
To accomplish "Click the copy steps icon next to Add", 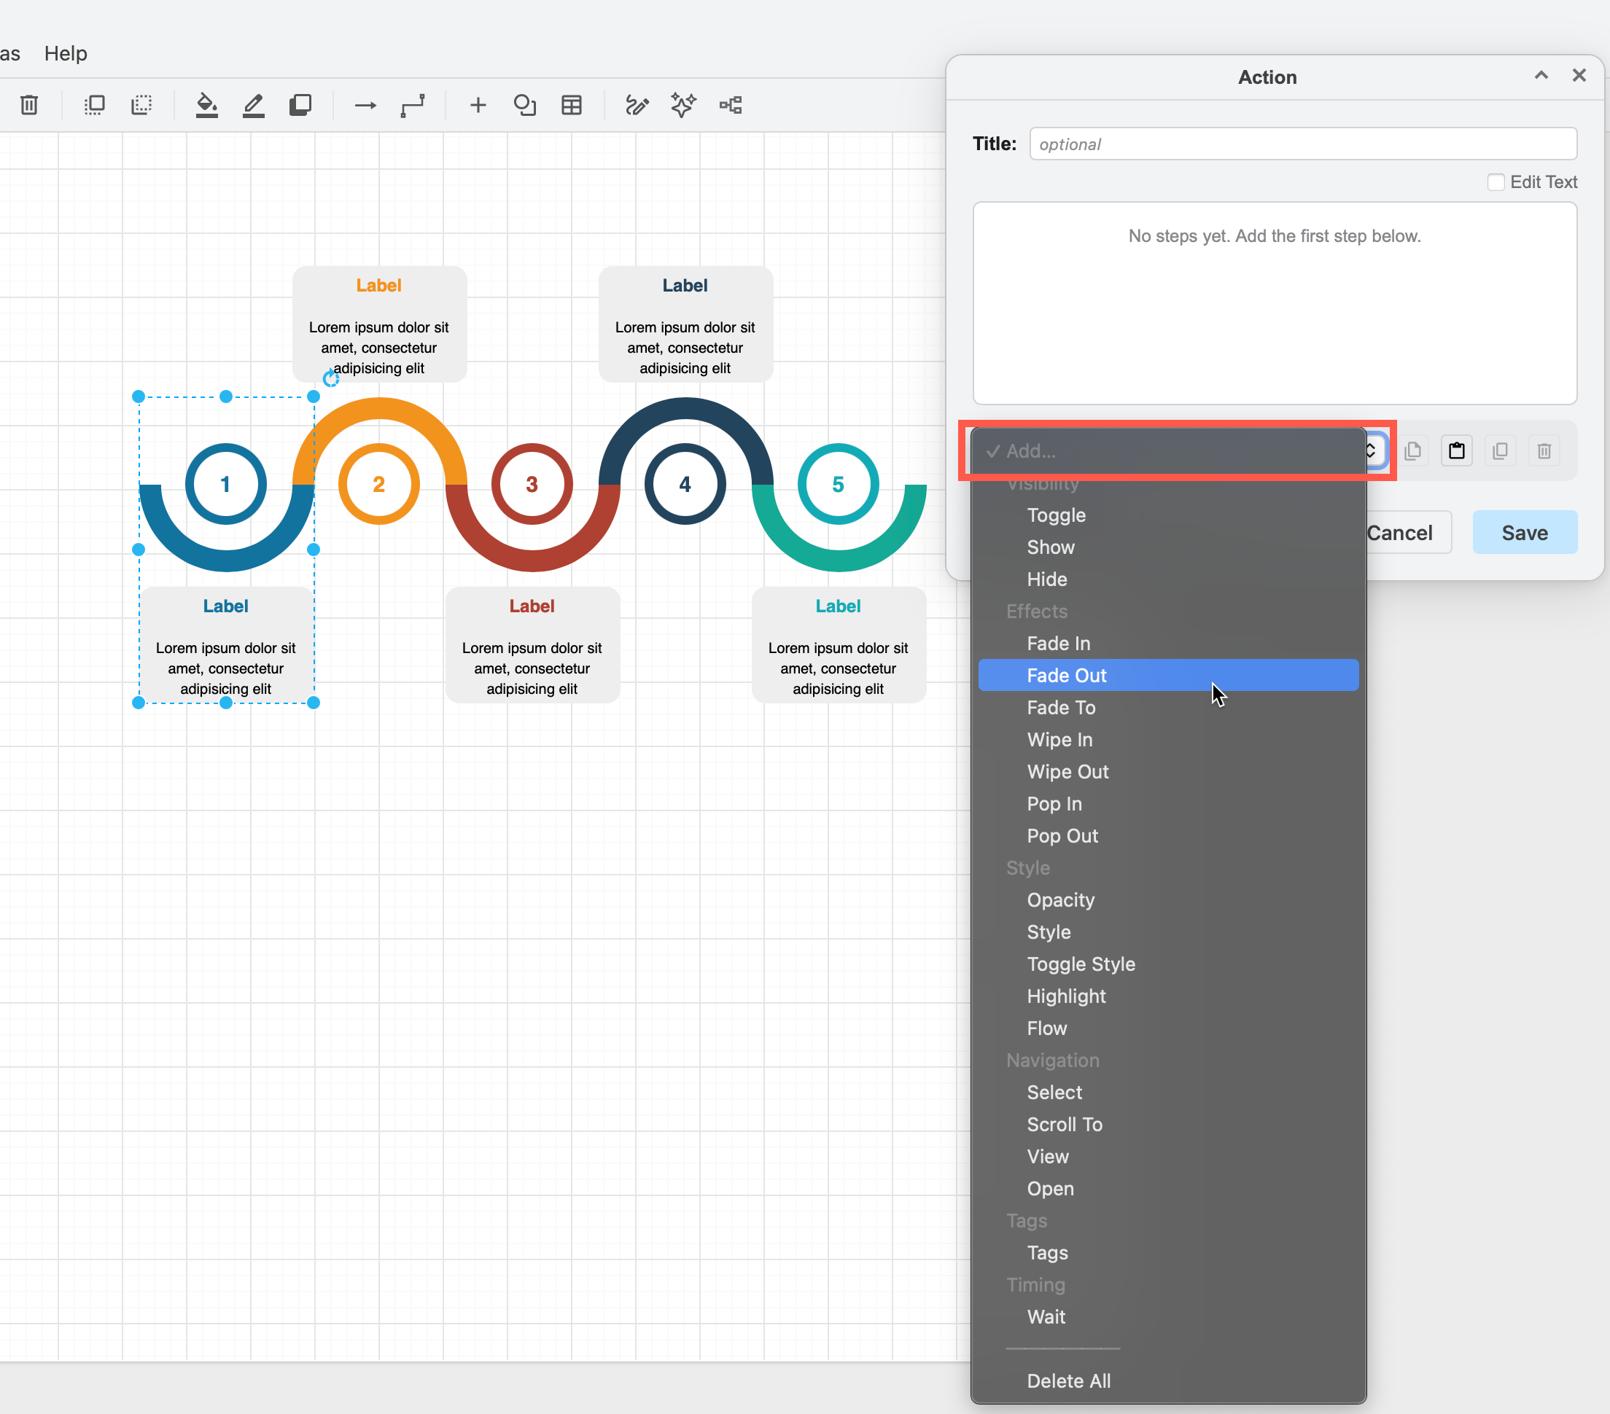I will coord(1413,451).
